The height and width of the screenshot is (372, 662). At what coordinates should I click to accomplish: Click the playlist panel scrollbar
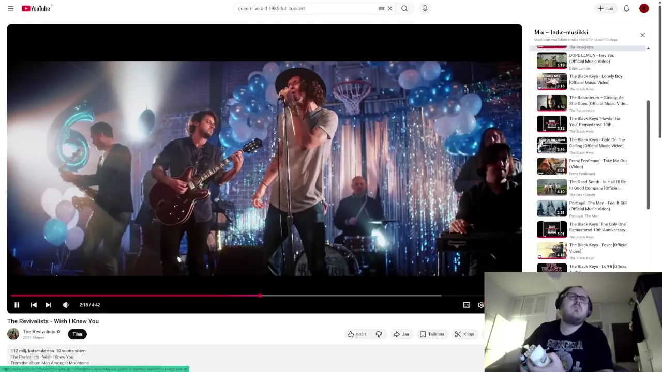[x=648, y=155]
